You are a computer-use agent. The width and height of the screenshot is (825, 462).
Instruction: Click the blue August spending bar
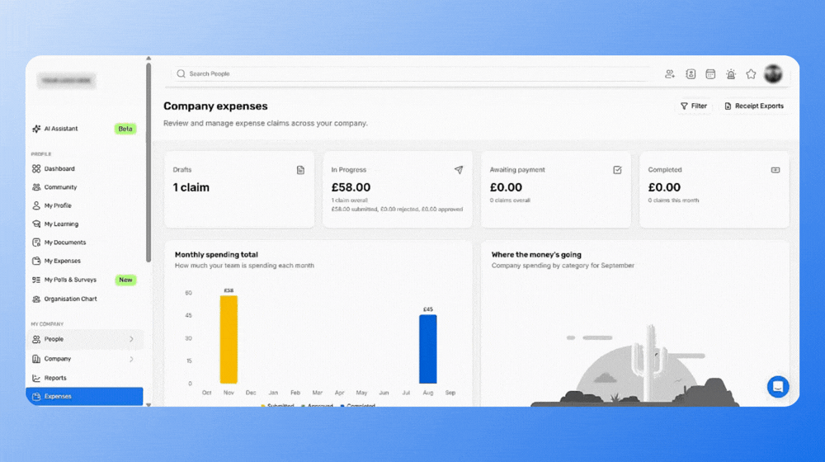(x=427, y=349)
